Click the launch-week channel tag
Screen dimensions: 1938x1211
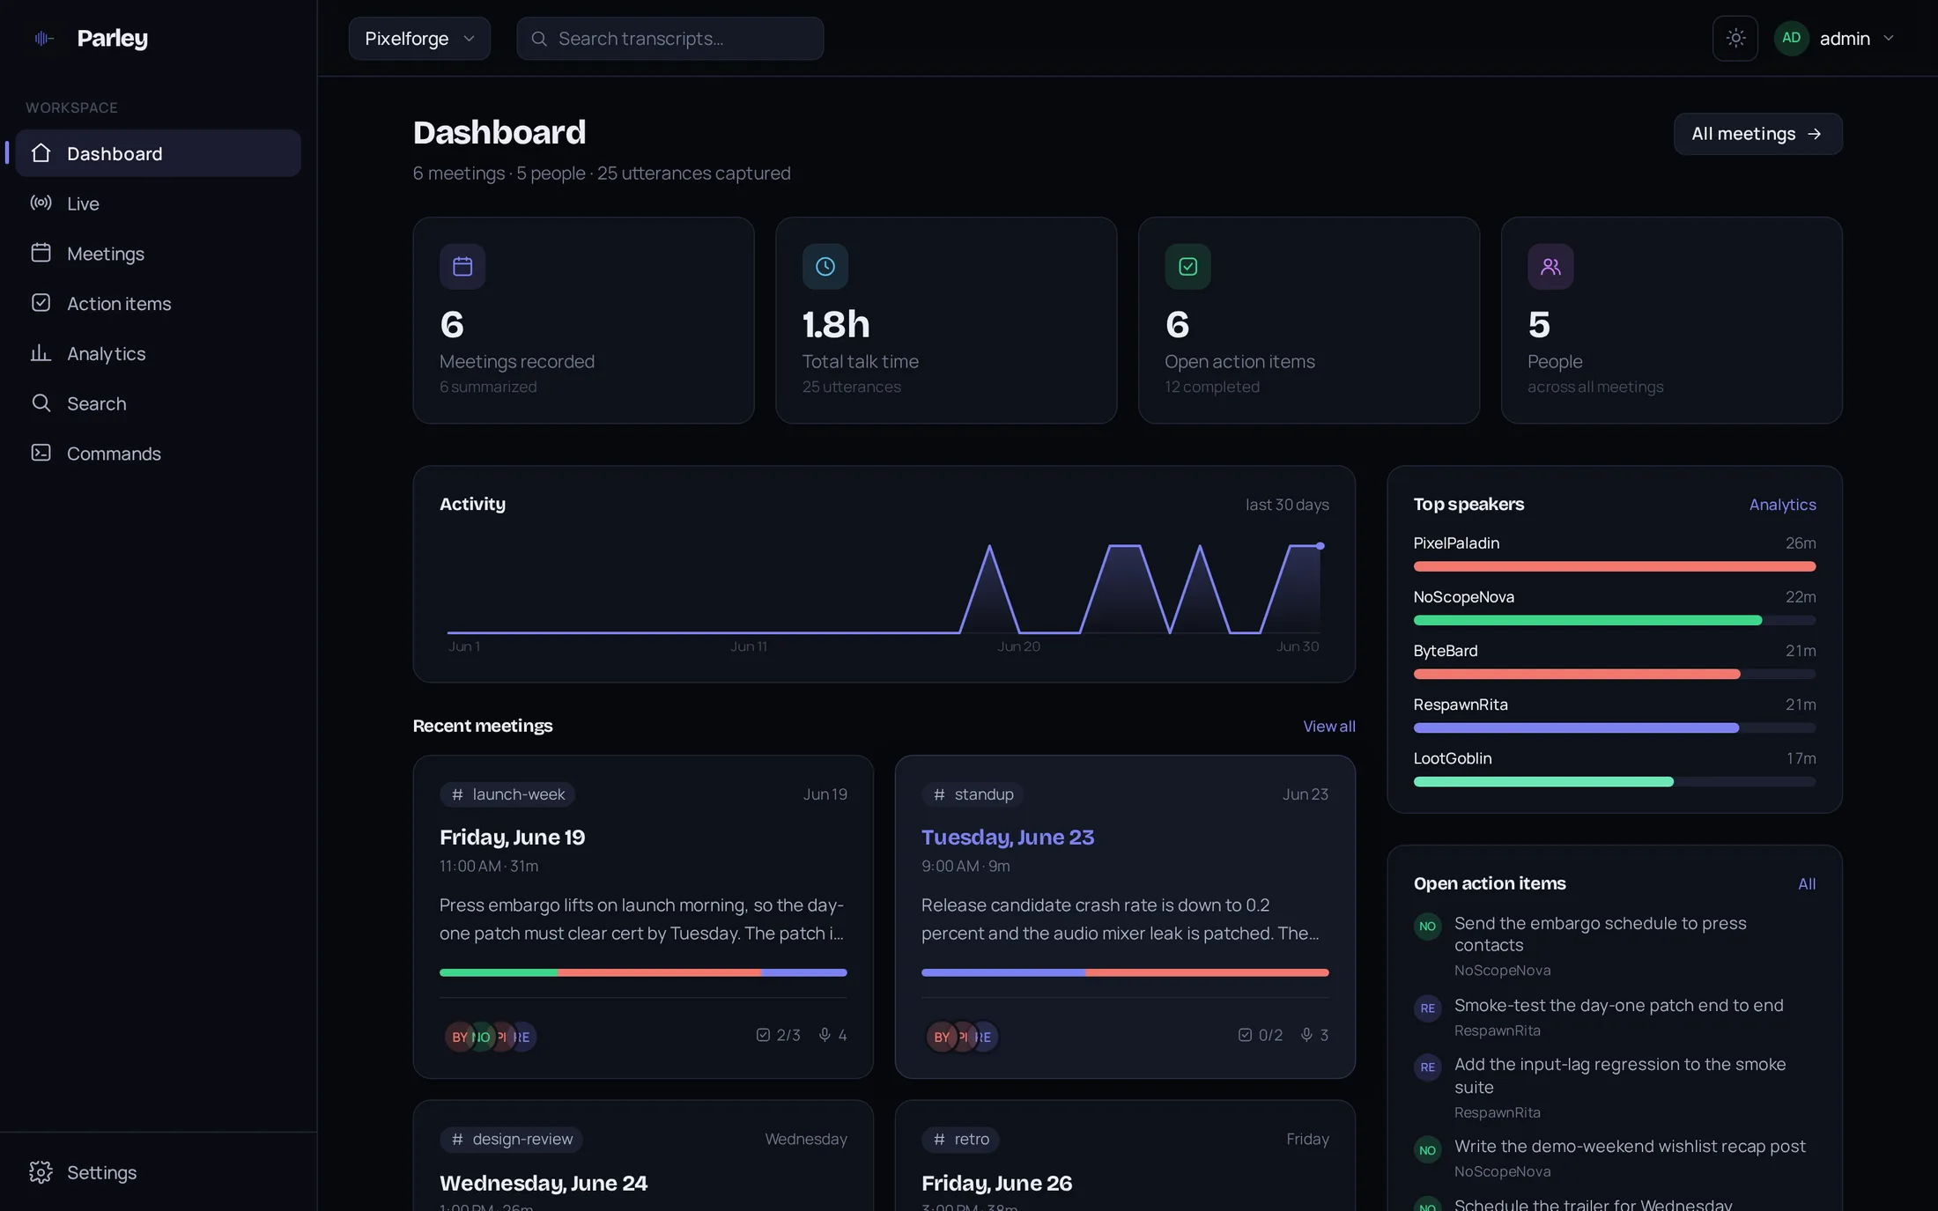tap(507, 794)
